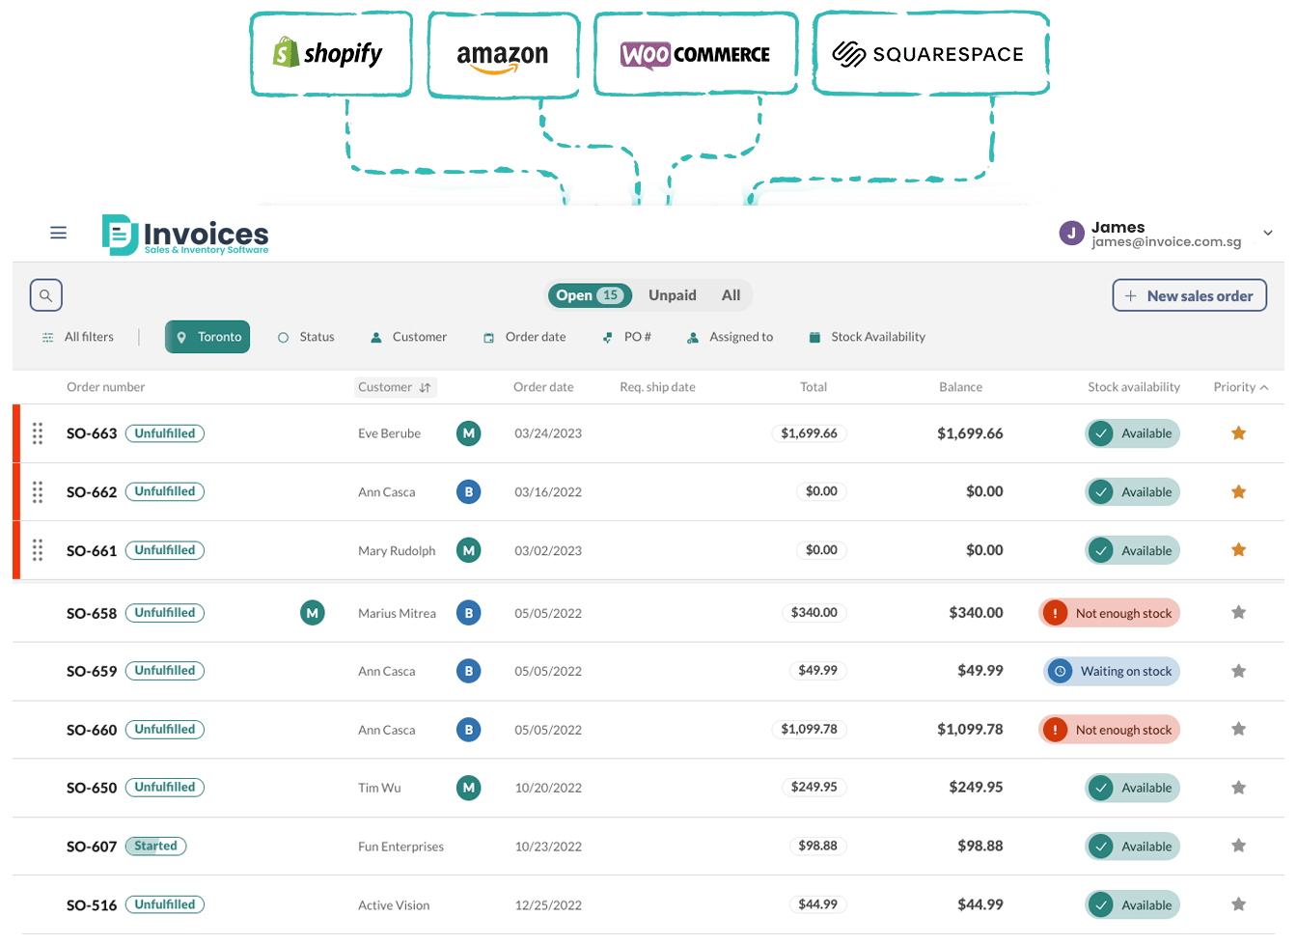
Task: Click the red alert icon on SO-658
Action: [1055, 613]
